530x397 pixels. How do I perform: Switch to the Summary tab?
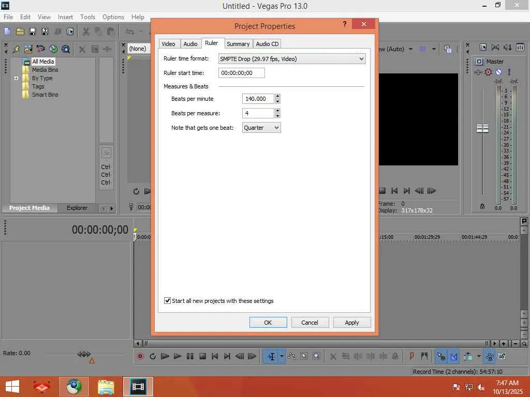pos(238,44)
